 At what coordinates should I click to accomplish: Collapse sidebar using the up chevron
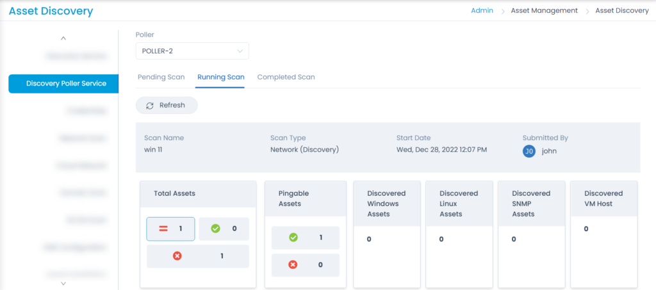coord(63,38)
